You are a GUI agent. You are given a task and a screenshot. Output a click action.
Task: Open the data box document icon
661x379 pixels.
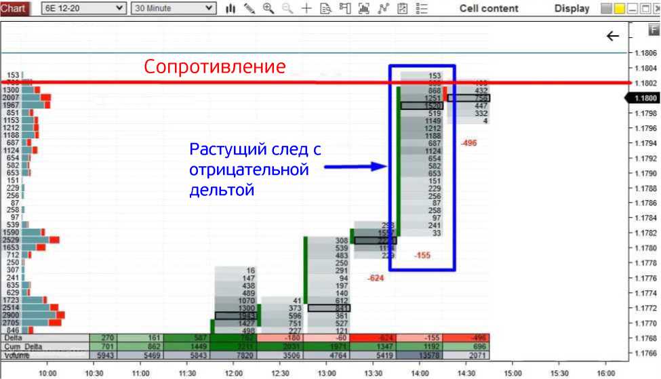[x=325, y=9]
